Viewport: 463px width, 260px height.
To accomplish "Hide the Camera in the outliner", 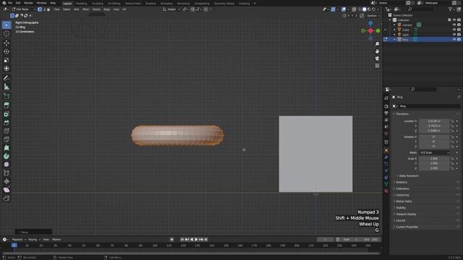I will tap(454, 25).
